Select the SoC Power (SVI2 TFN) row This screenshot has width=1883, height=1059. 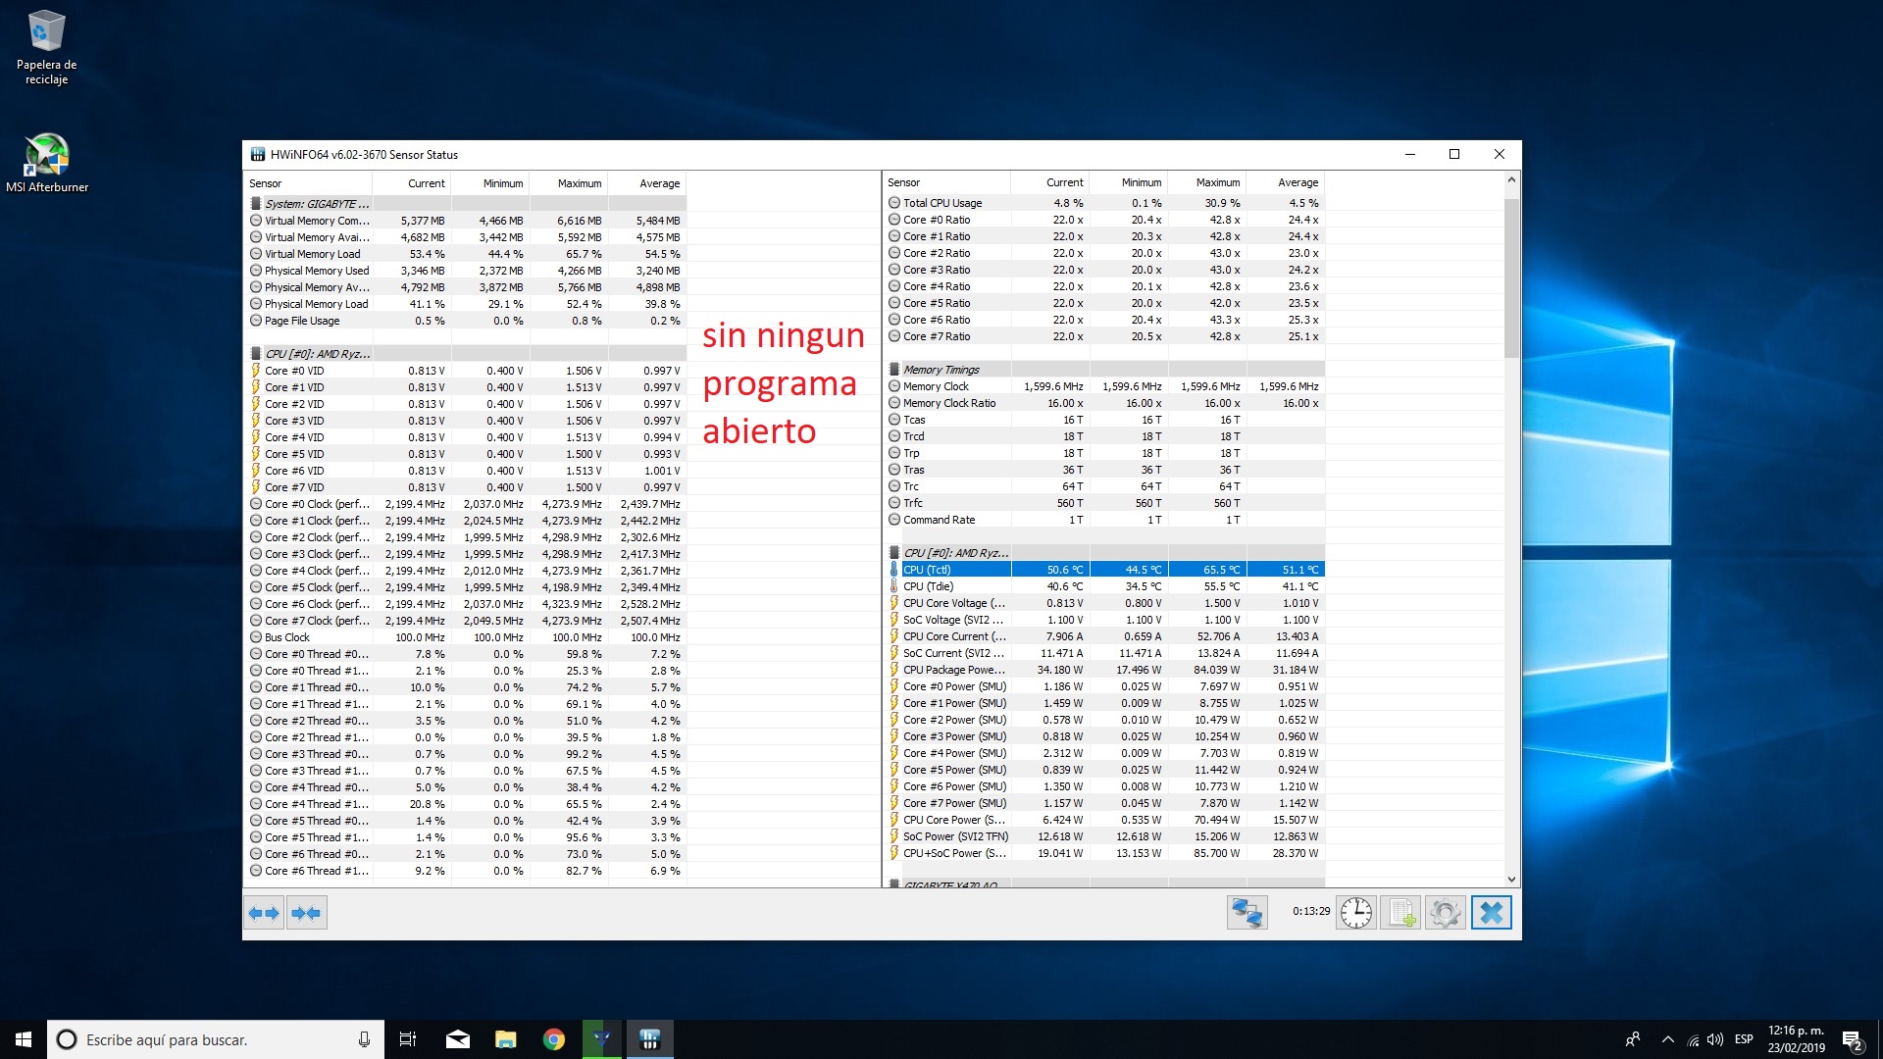[x=1104, y=836]
